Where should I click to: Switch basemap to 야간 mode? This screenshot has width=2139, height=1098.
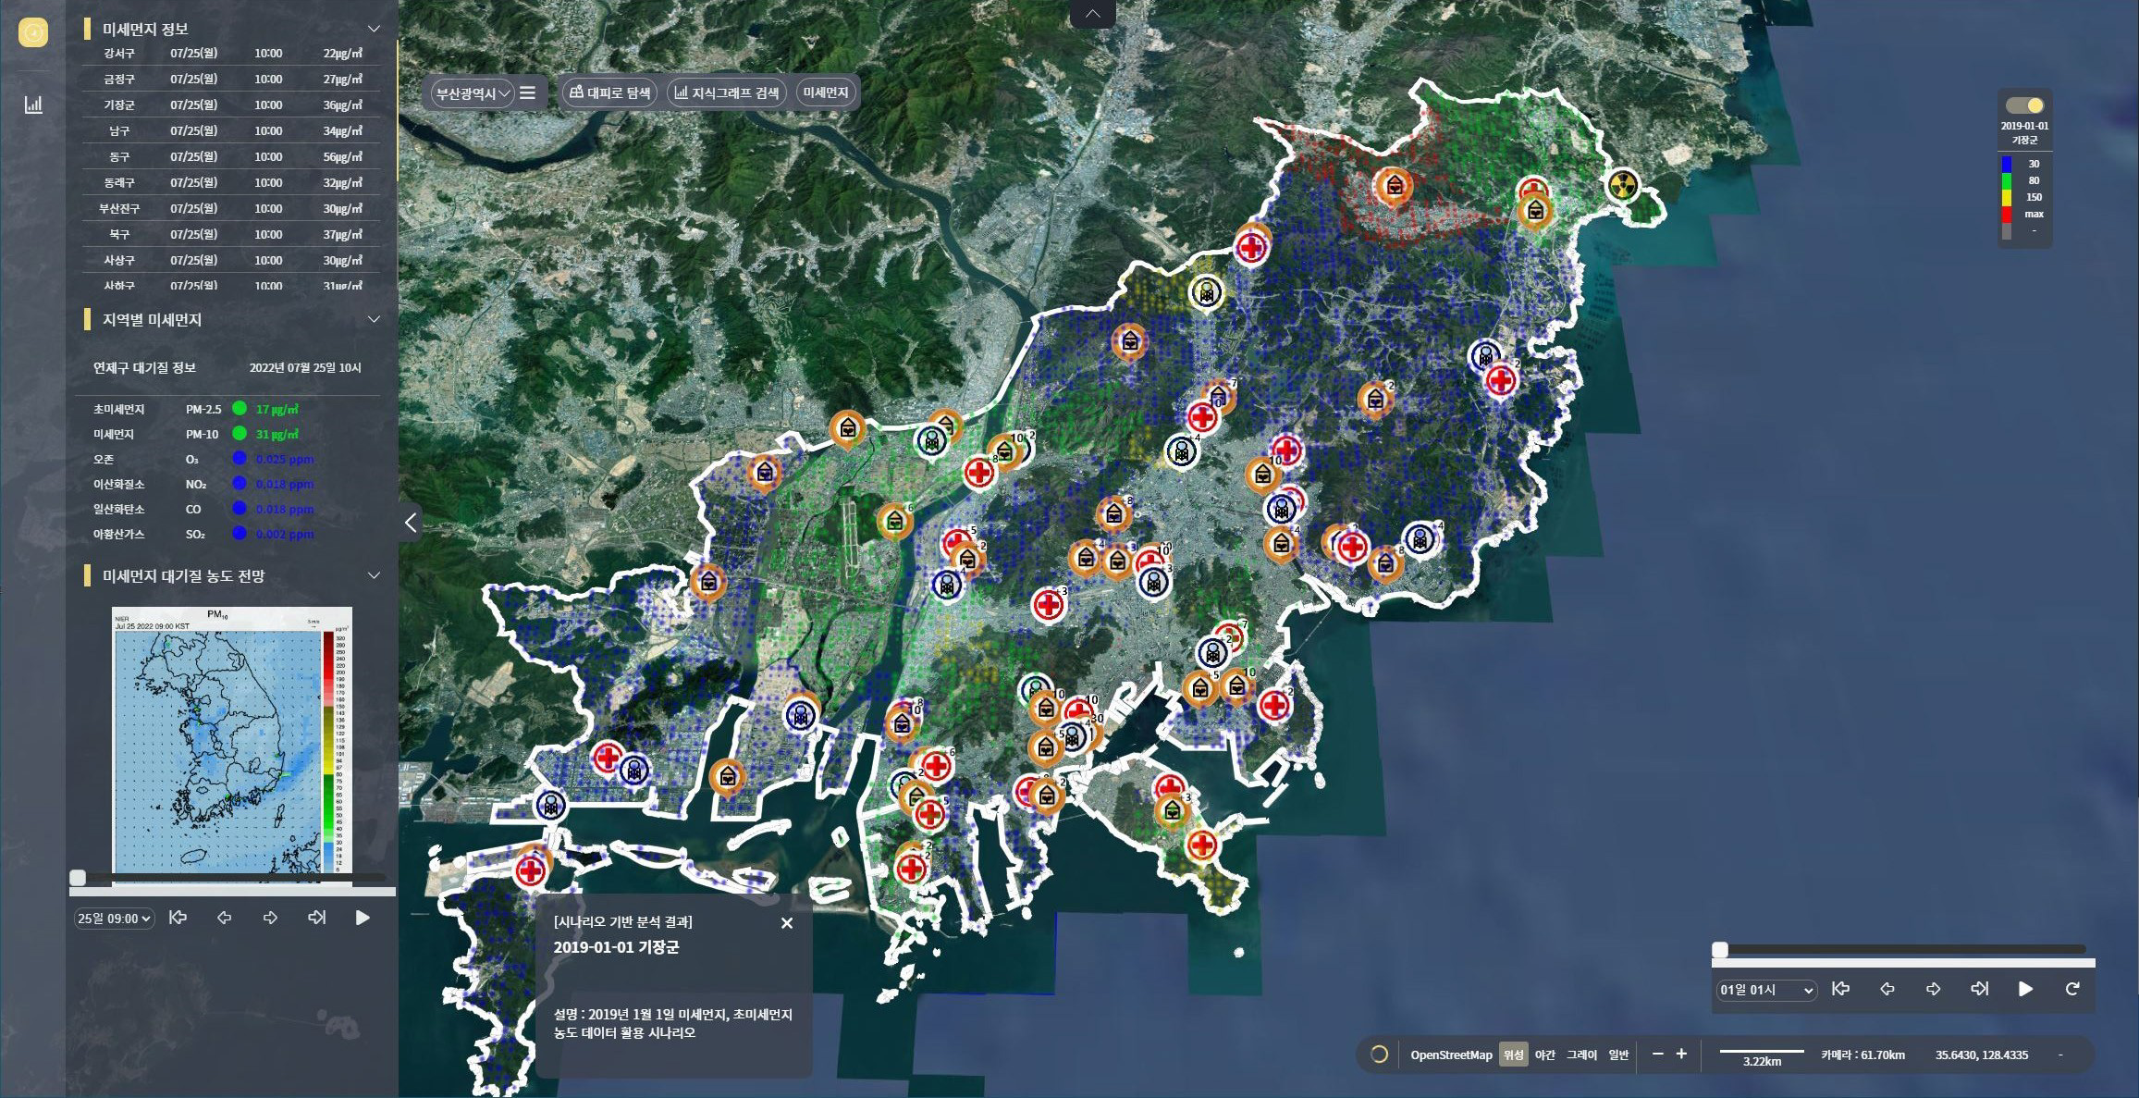pos(1545,1055)
